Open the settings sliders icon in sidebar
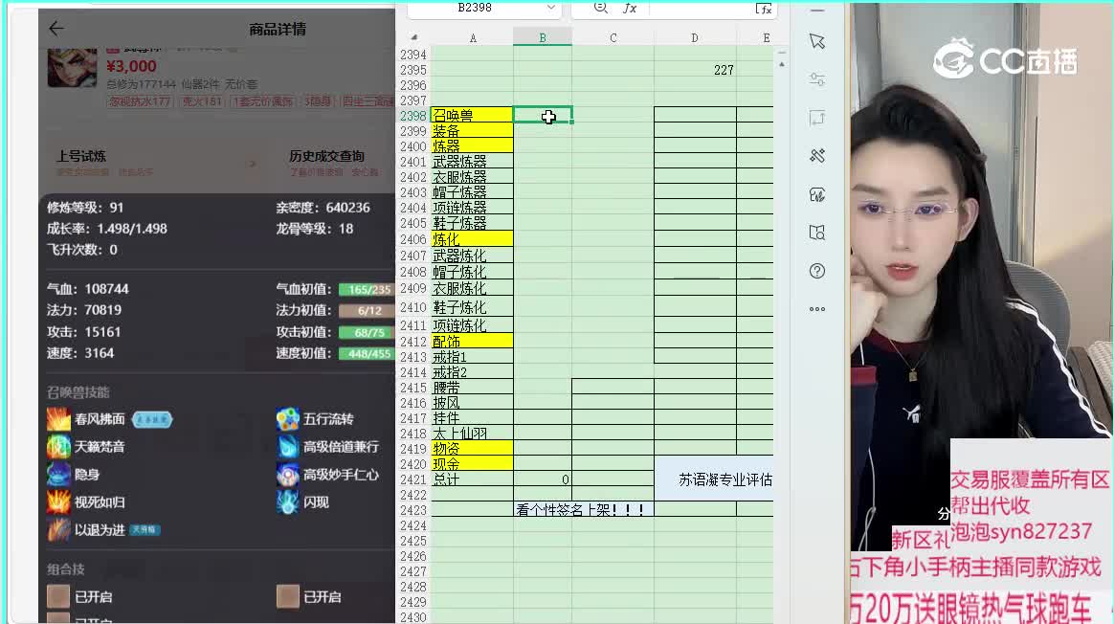Image resolution: width=1114 pixels, height=624 pixels. [817, 79]
